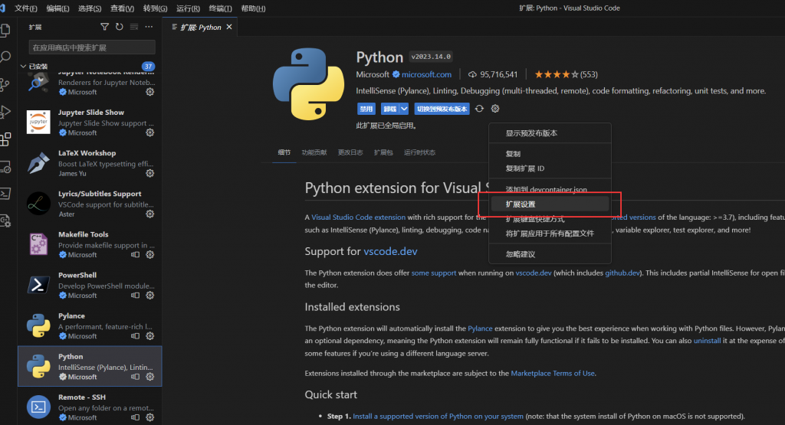Screen dimensions: 785x425
Task: Open the 终端(T) menu
Action: tap(220, 8)
